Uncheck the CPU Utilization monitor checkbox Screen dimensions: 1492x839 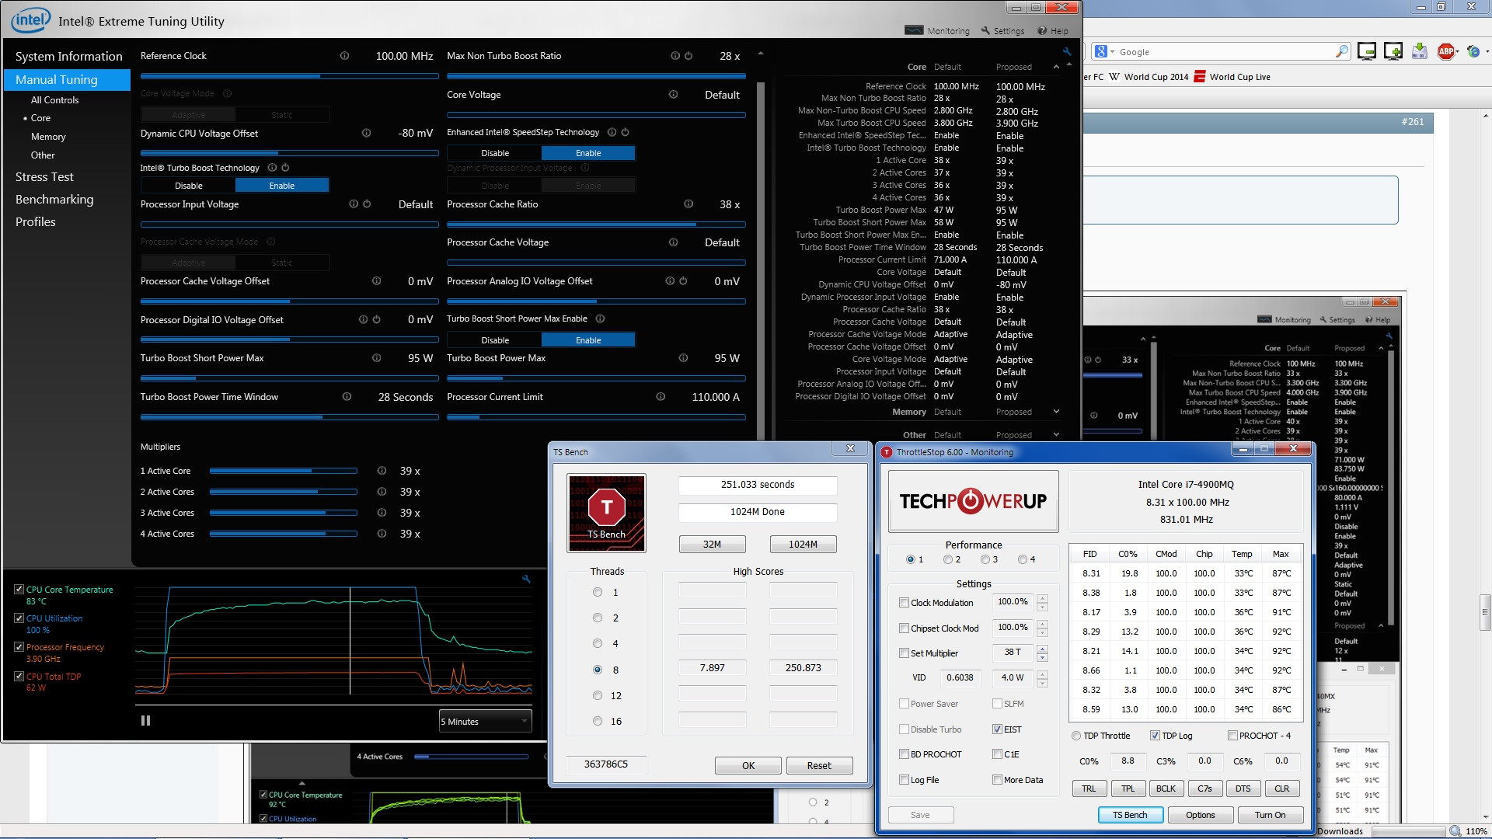tap(19, 618)
